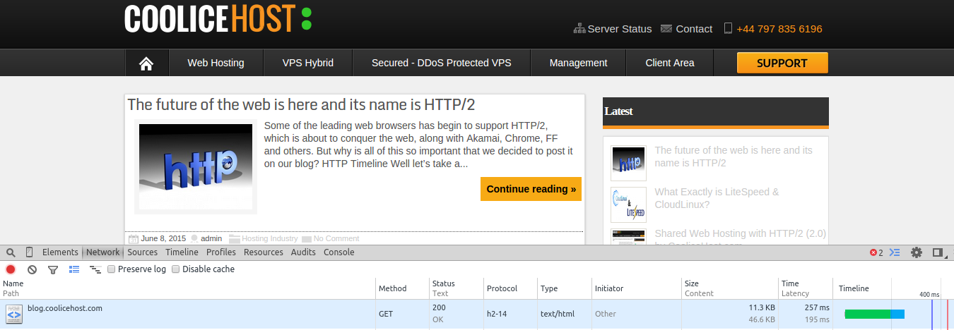This screenshot has width=954, height=330.
Task: Open DevTools settings gear
Action: 917,252
